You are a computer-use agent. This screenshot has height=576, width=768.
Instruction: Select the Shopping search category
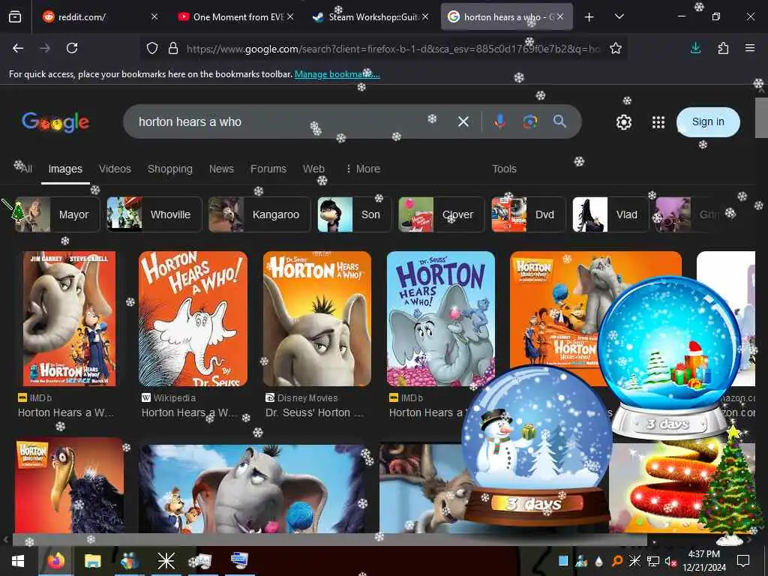click(170, 169)
